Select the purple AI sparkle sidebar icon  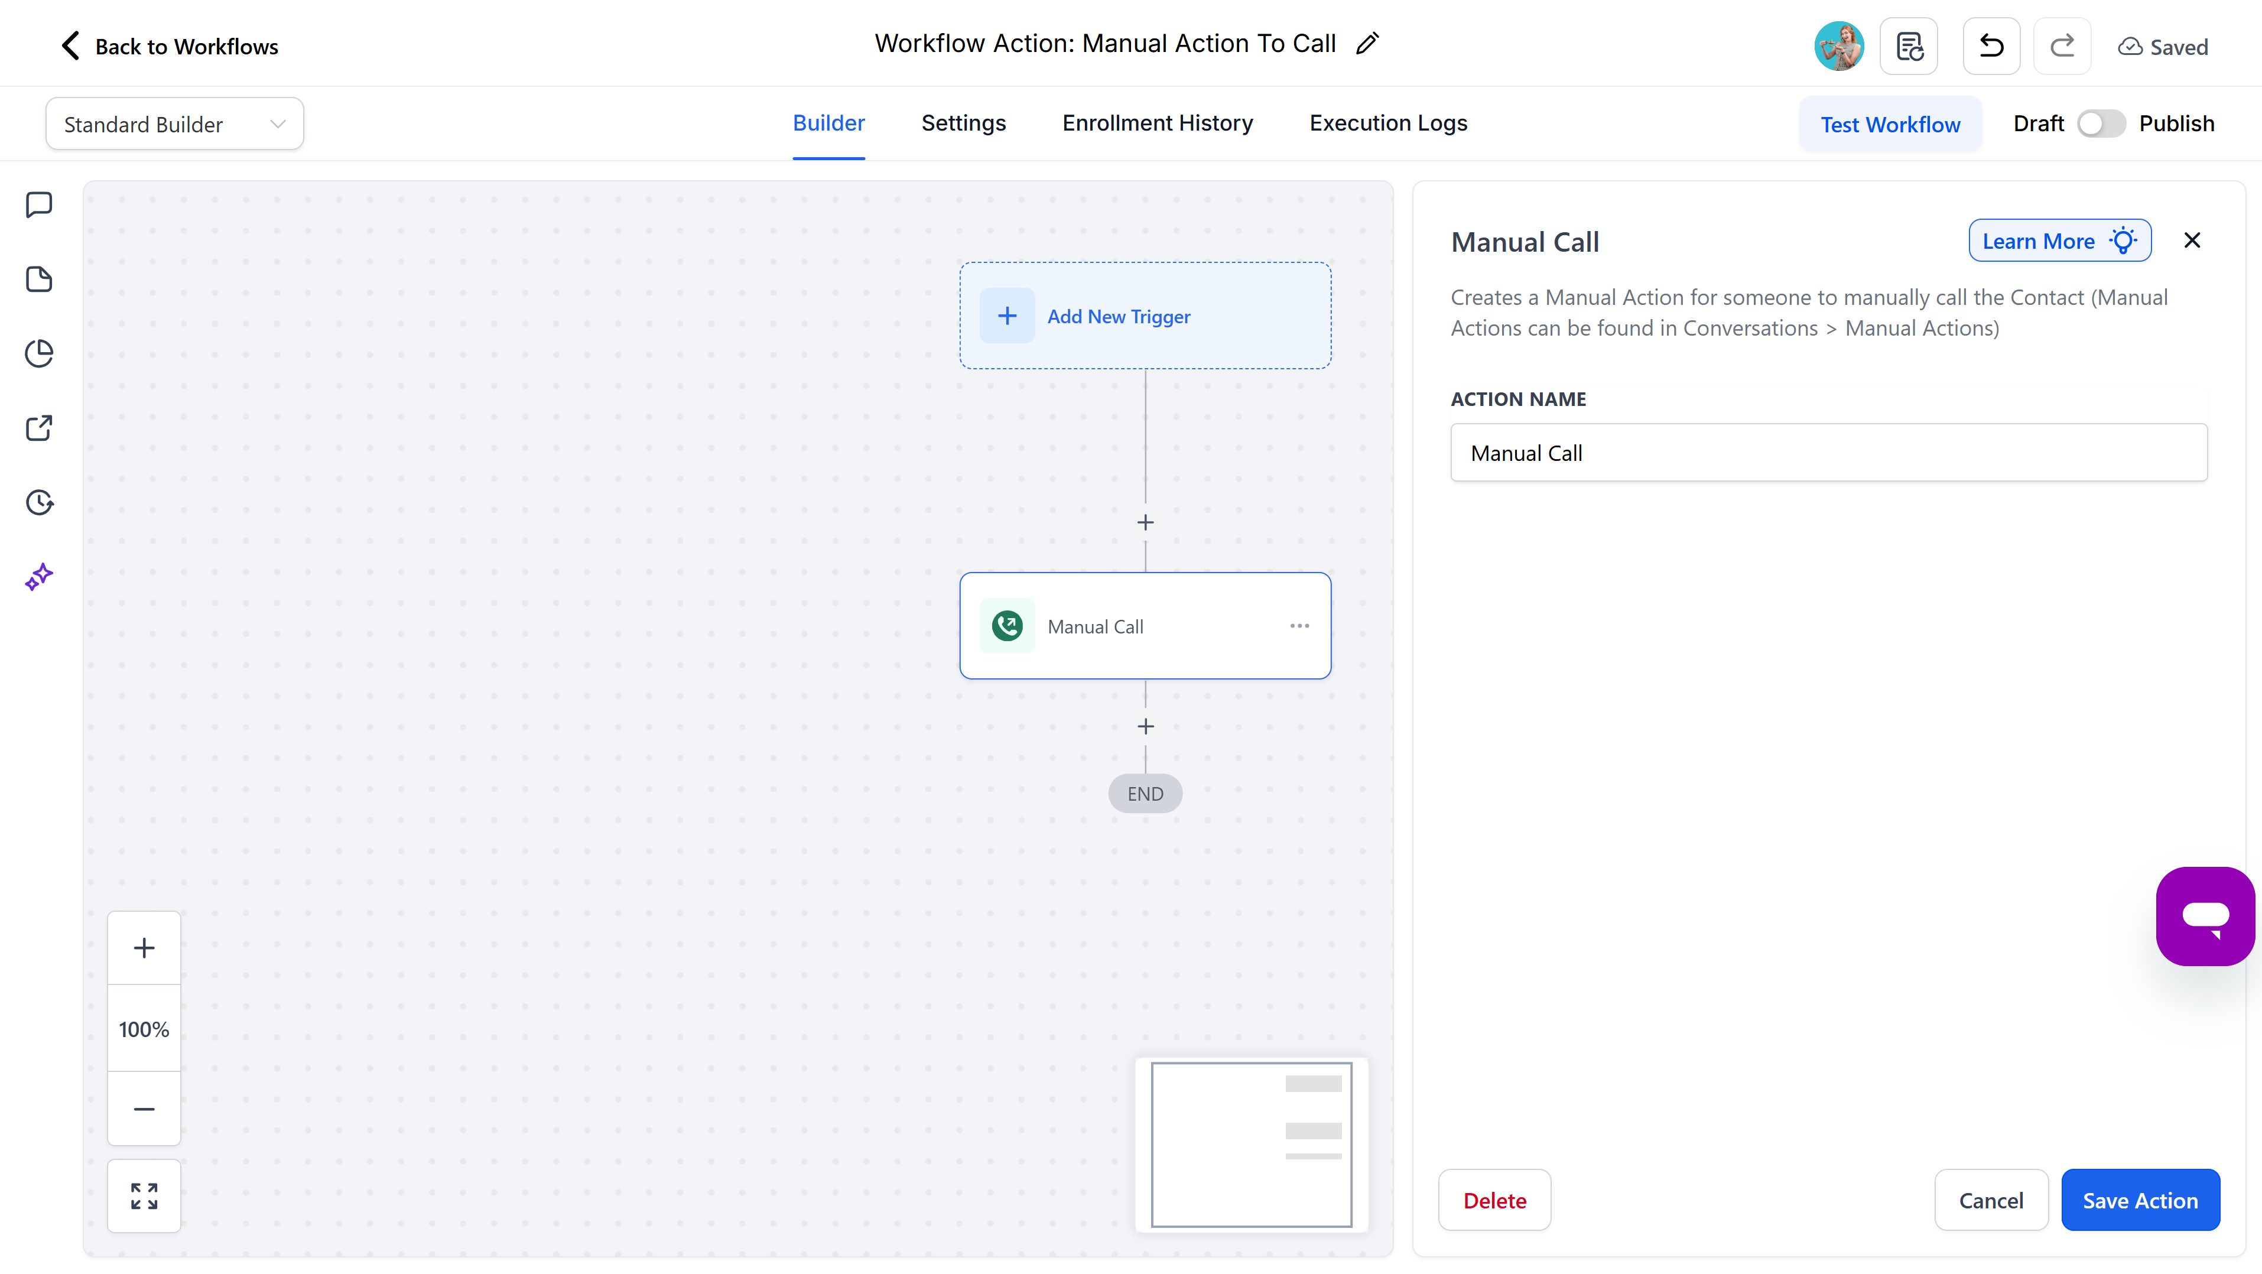click(38, 577)
